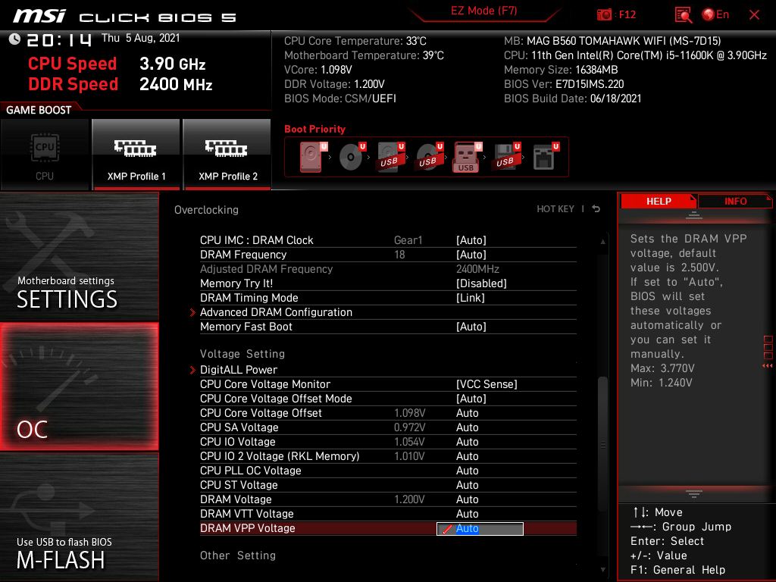Screen dimensions: 776x582
Task: Switch to the INFO tab
Action: pos(735,202)
